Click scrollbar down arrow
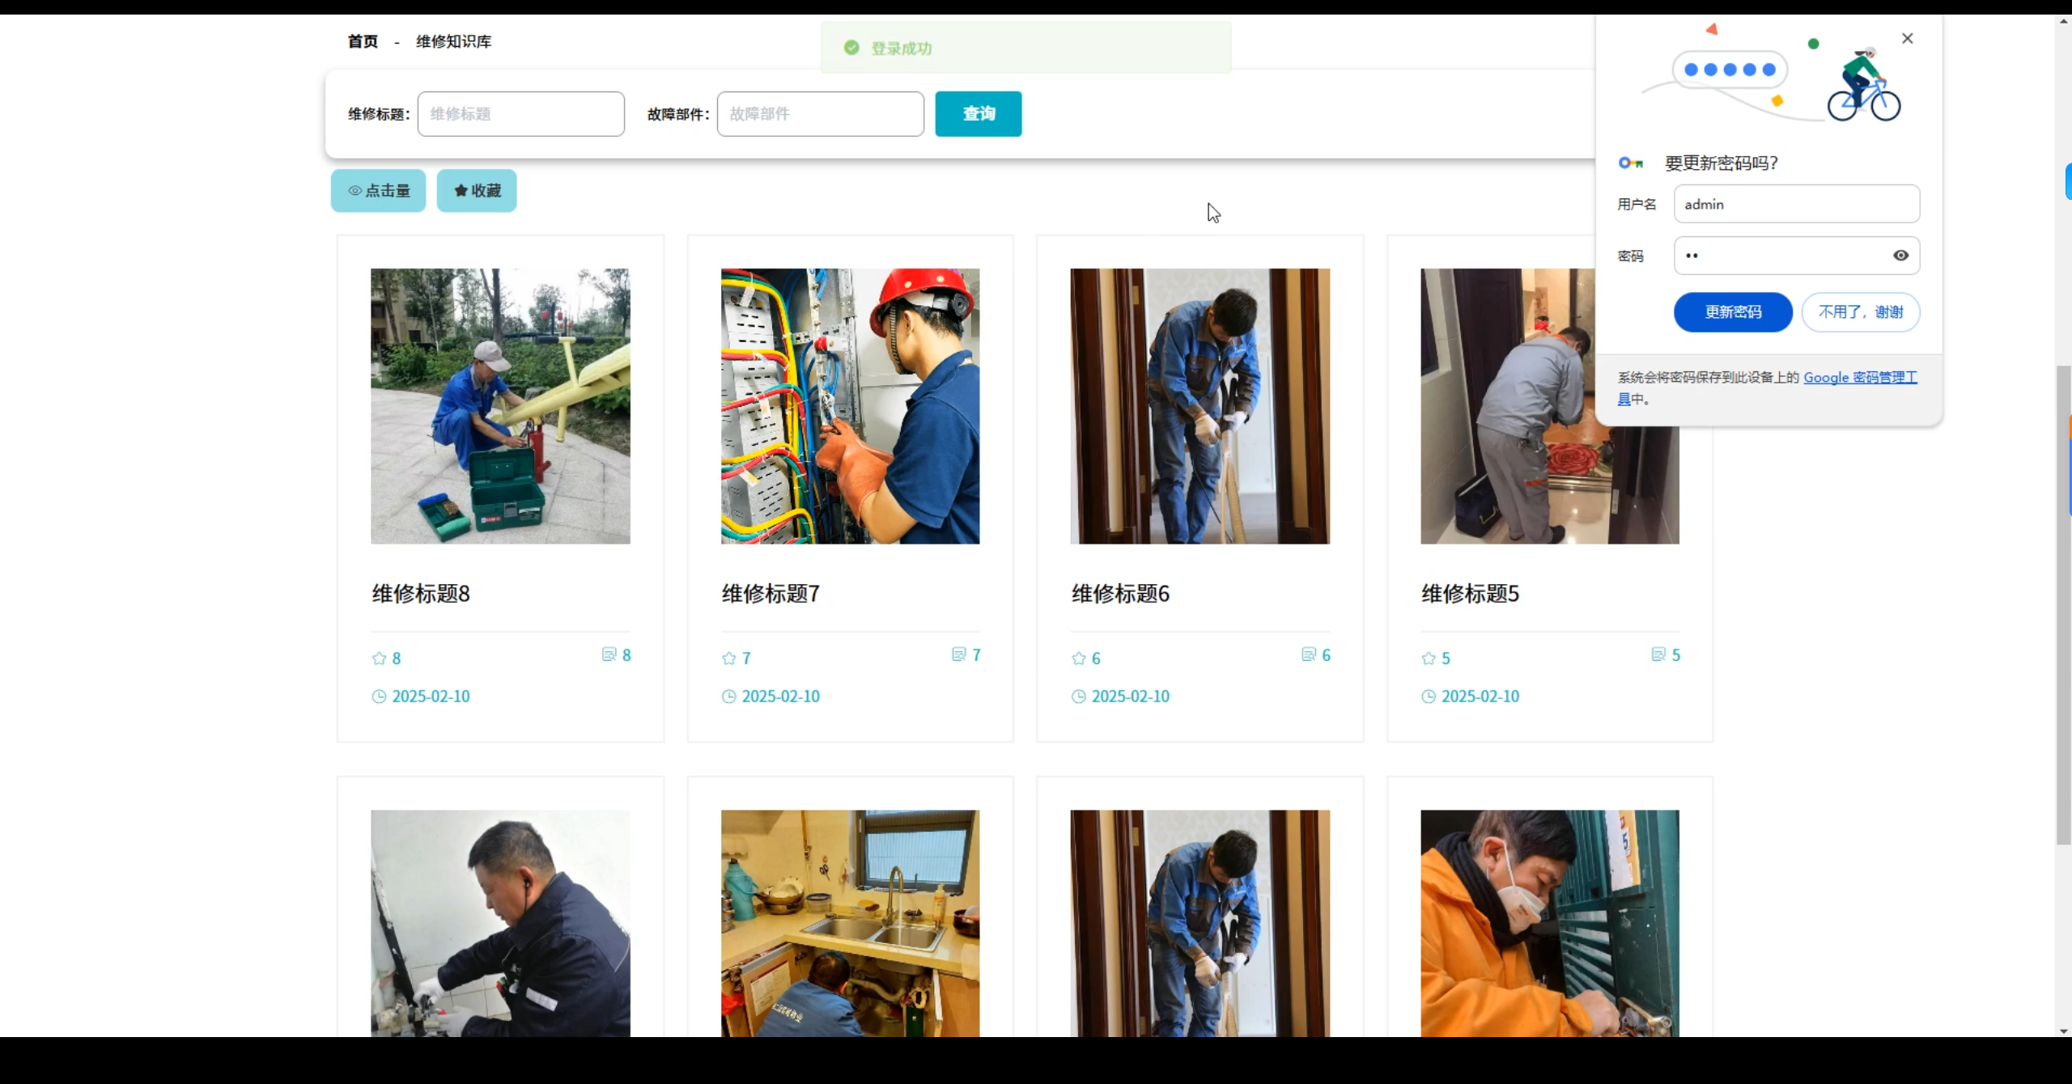Screen dimensions: 2072x1084 point(2063,1031)
